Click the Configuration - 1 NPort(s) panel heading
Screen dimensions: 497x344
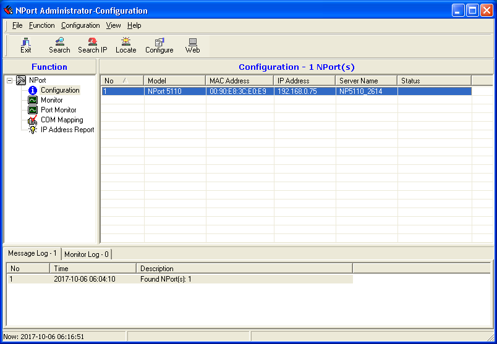point(297,67)
